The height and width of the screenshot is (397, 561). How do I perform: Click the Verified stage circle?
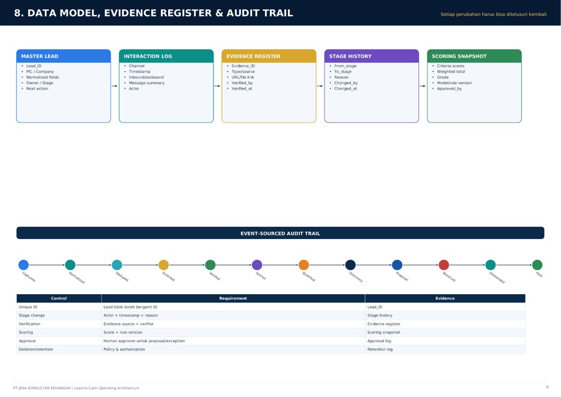[x=210, y=265]
